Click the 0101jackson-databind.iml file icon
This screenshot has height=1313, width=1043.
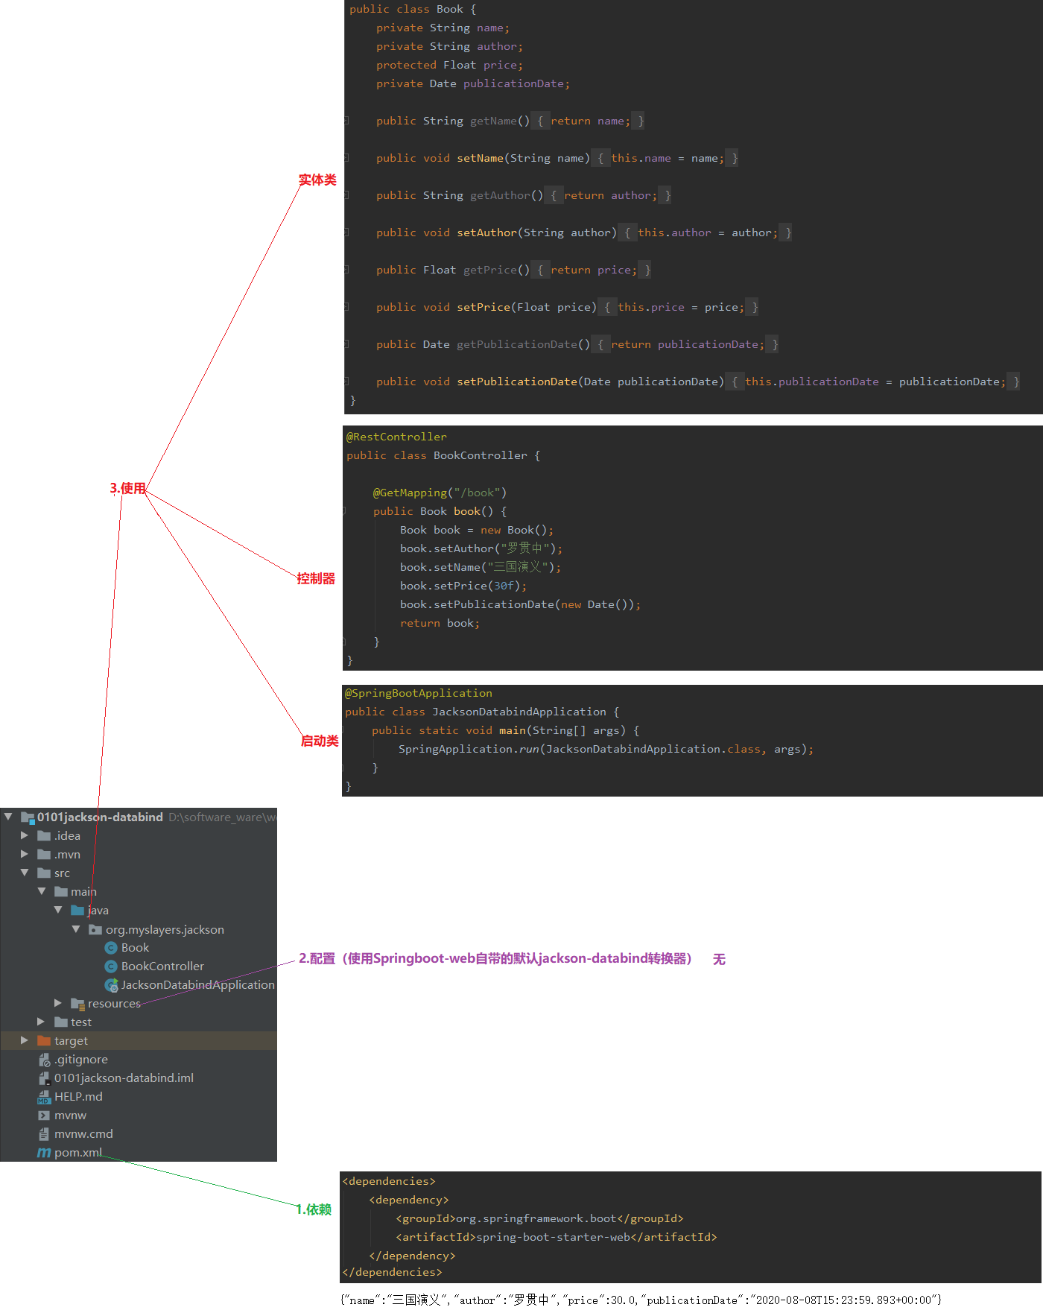tap(44, 1078)
